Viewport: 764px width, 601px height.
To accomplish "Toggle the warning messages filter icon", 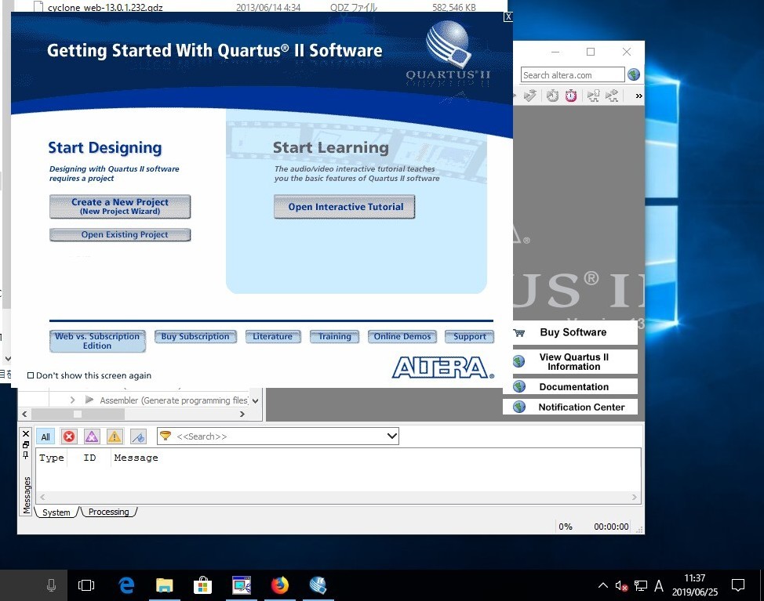I will 115,436.
